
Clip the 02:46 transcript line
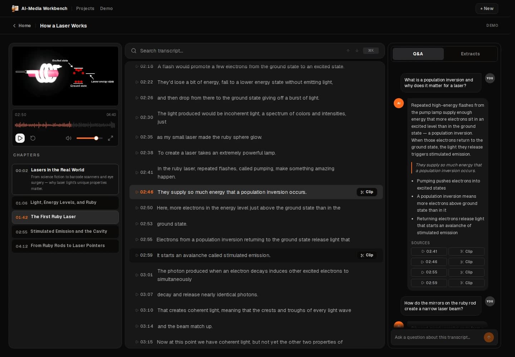[x=367, y=192]
